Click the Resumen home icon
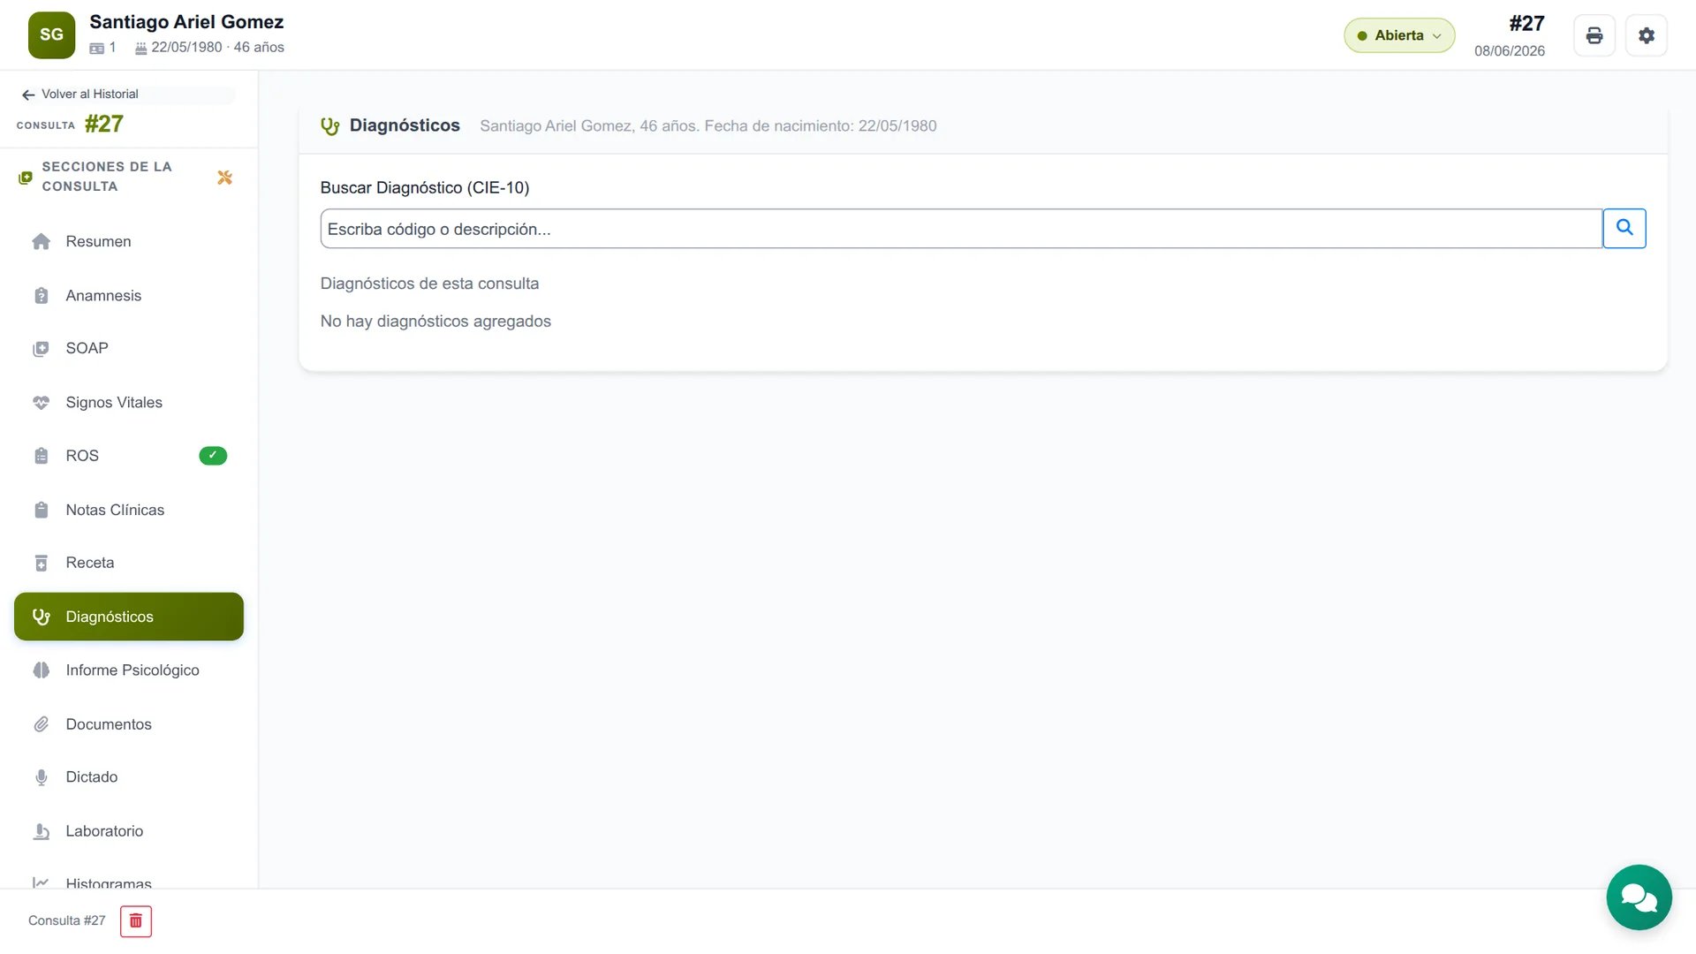The image size is (1696, 954). [41, 241]
